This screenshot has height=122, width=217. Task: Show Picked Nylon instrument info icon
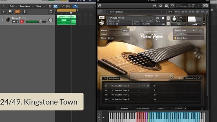pyautogui.click(x=163, y=18)
